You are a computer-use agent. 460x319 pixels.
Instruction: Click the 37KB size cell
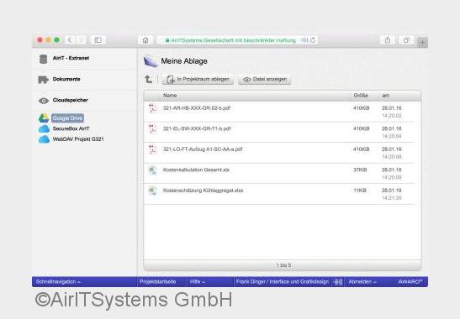point(360,170)
